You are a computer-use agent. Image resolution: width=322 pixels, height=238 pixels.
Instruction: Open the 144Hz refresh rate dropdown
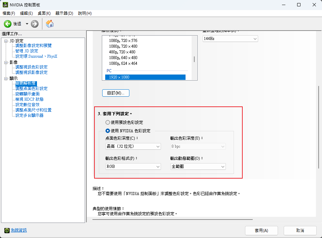[230, 39]
